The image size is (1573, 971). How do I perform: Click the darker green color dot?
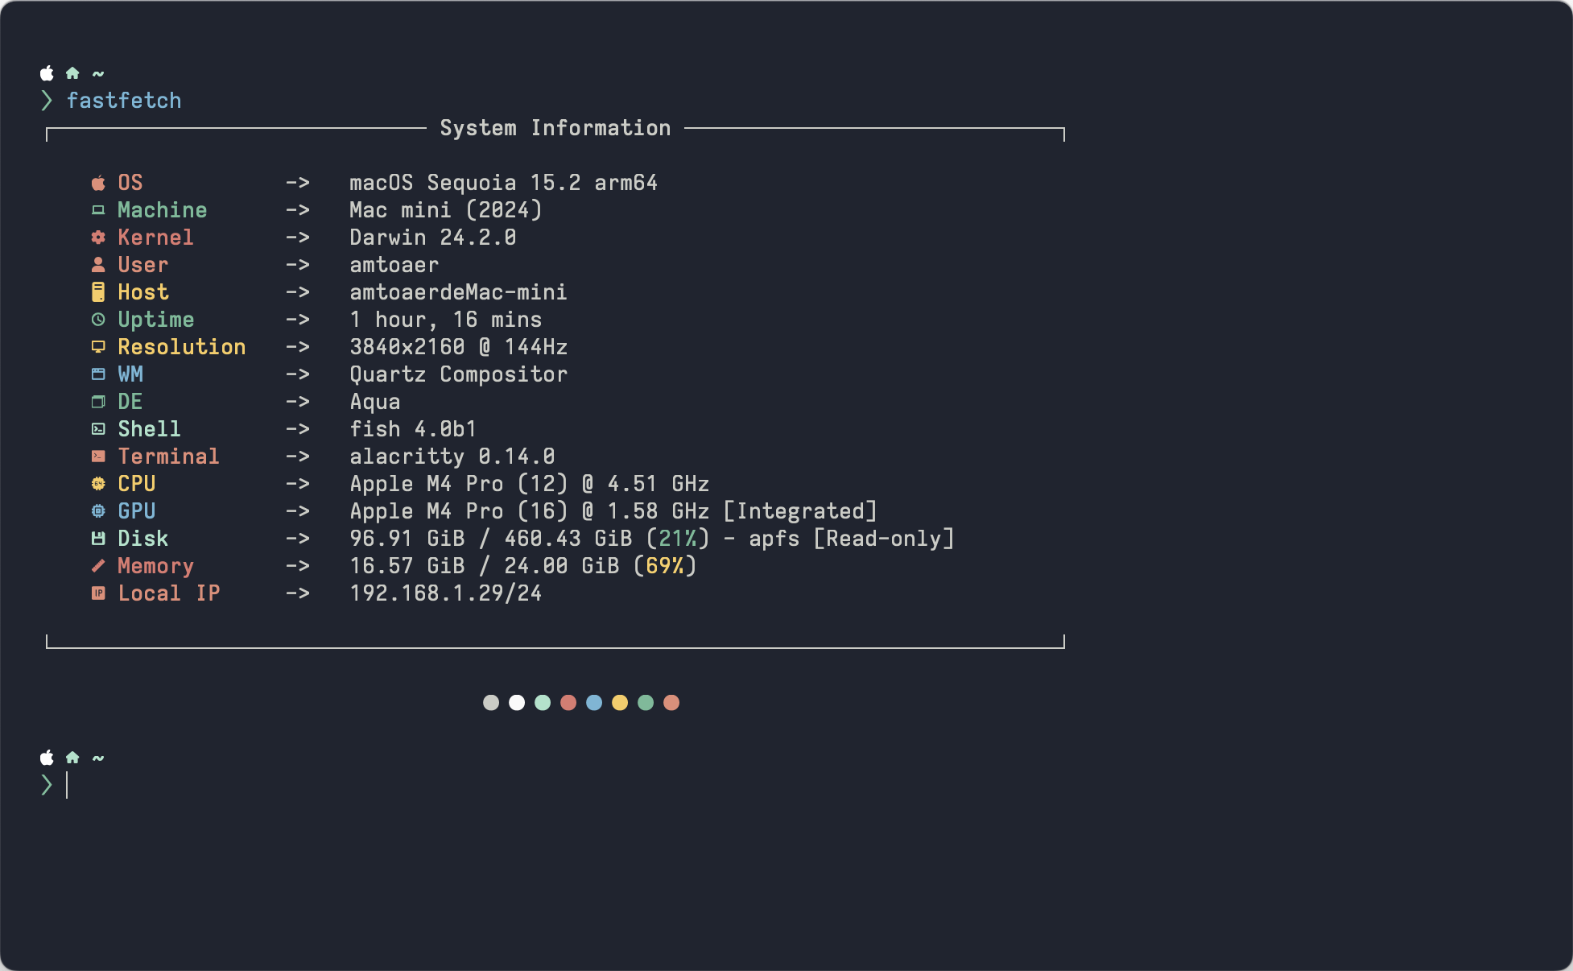pyautogui.click(x=646, y=703)
